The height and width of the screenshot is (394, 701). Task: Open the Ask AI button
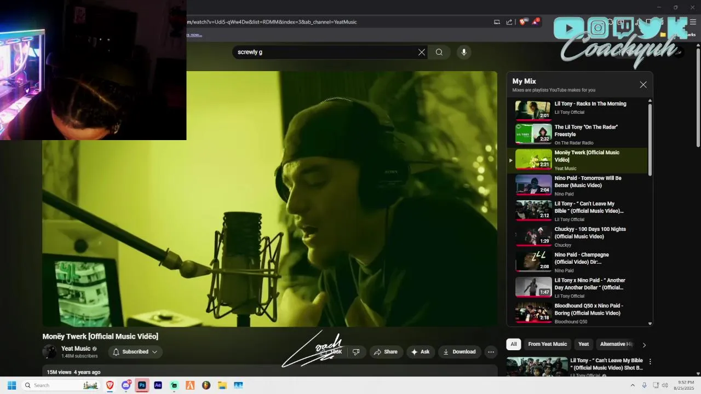[420, 352]
